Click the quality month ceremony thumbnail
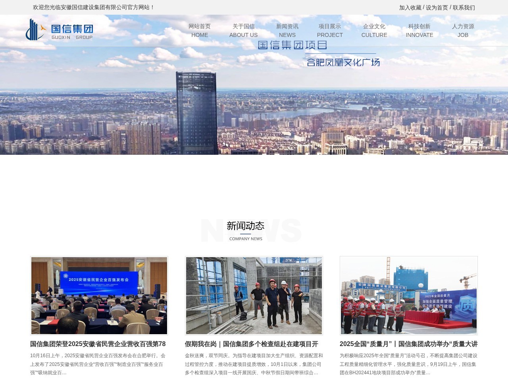The width and height of the screenshot is (508, 381). pyautogui.click(x=408, y=295)
